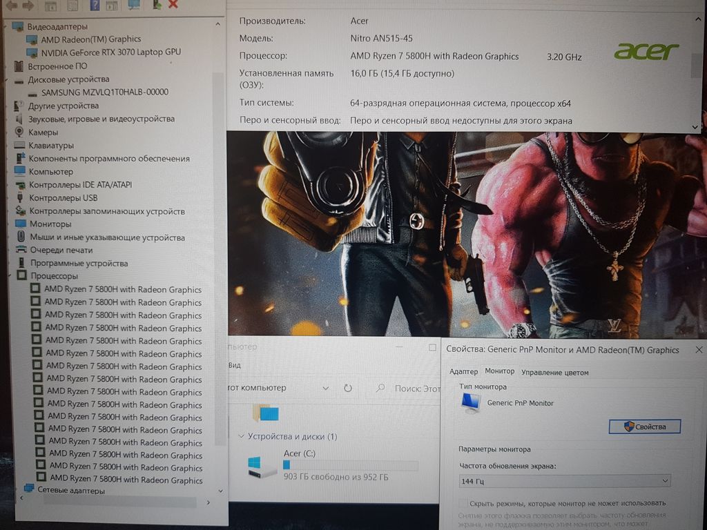Click the Свойства button with shield icon

tap(645, 426)
